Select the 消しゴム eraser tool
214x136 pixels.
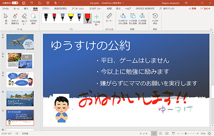point(24,19)
